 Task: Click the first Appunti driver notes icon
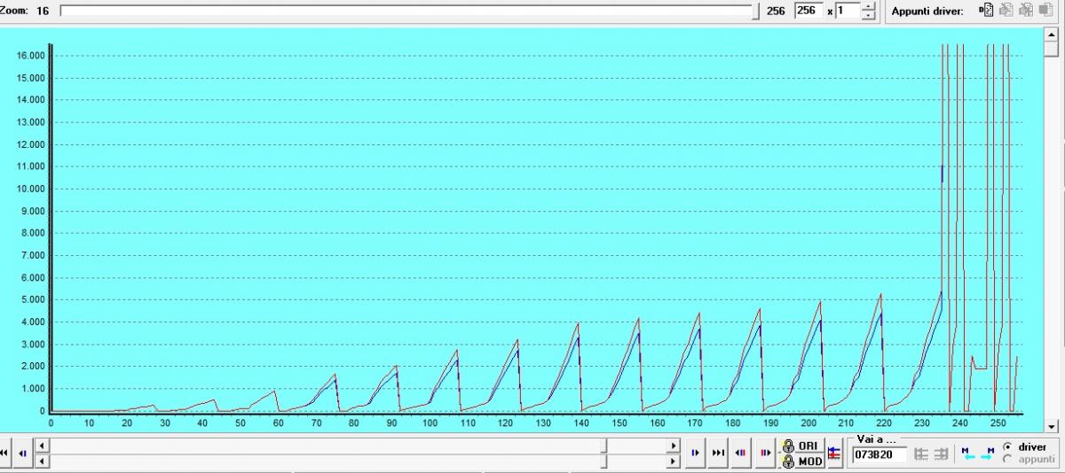985,11
